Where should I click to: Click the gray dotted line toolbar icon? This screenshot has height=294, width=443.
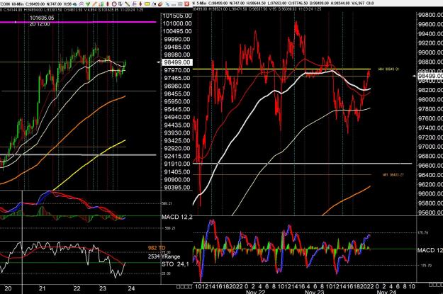coord(174,4)
